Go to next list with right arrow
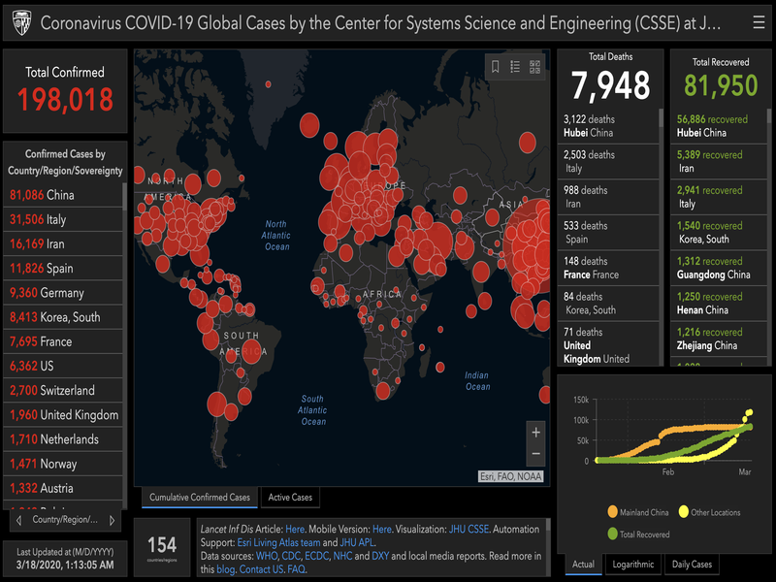Screen dimensions: 776x582 coord(112,520)
